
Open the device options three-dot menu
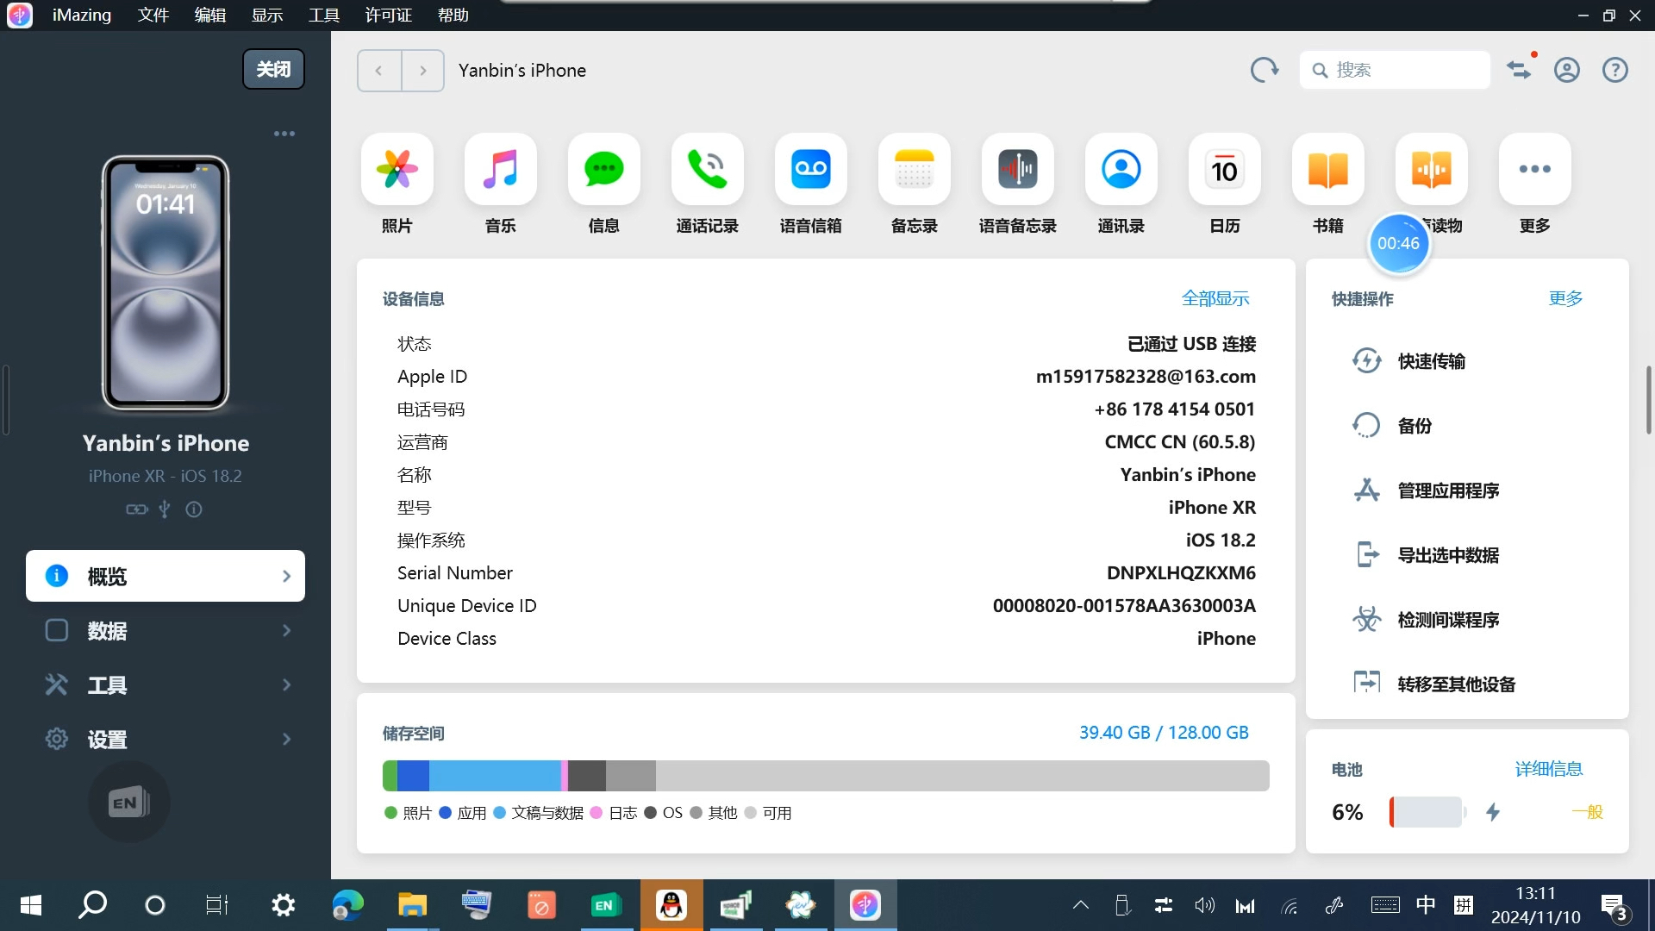(x=284, y=134)
